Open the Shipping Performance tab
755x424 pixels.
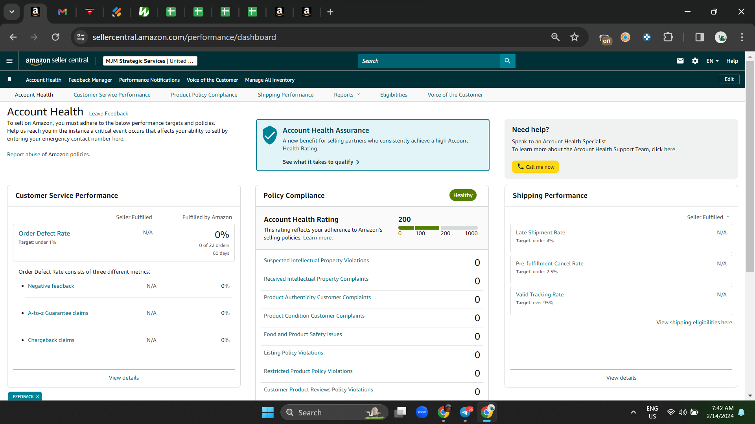[x=285, y=95]
